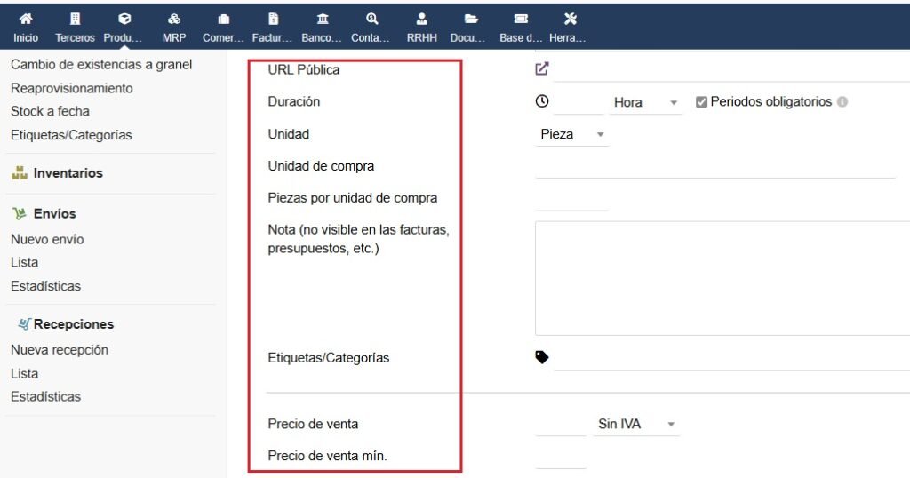Click the Bancos institution icon
Viewport: 910px width, 478px height.
322,19
